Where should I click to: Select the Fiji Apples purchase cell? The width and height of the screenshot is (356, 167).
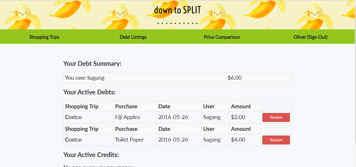pos(128,117)
